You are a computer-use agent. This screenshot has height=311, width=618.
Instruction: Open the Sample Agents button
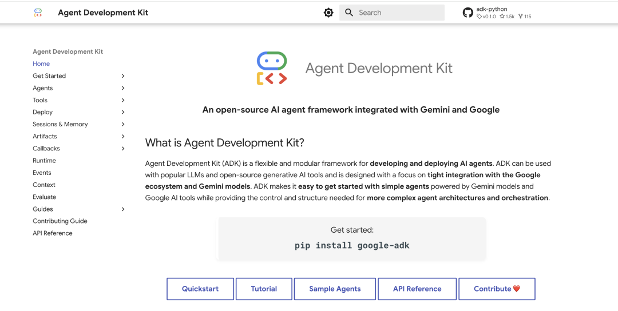(335, 289)
